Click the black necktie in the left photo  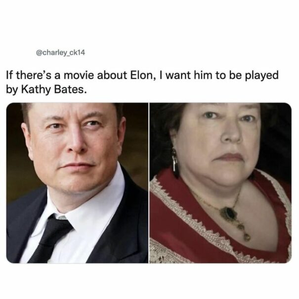tap(50, 239)
